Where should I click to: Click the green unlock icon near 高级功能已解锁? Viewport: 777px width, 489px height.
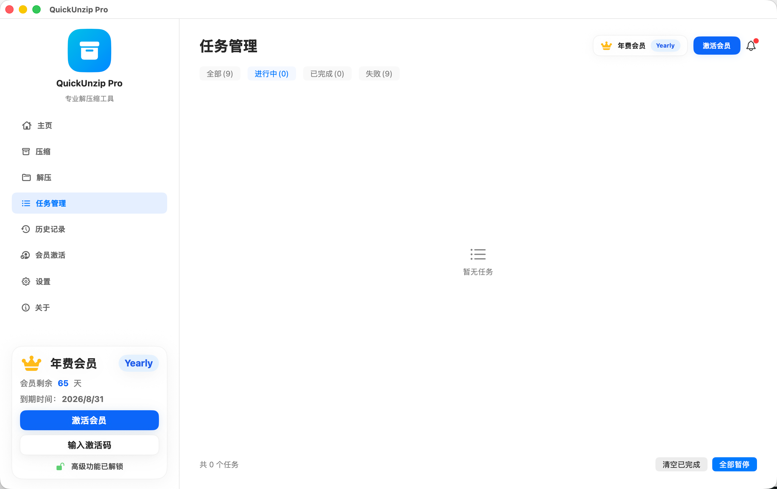pos(60,466)
